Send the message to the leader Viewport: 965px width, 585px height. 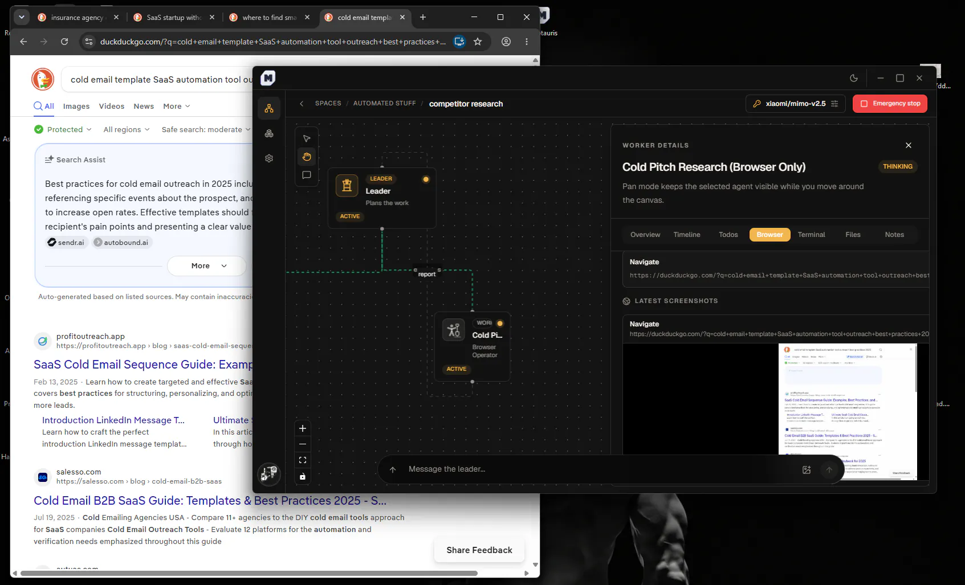(x=829, y=470)
